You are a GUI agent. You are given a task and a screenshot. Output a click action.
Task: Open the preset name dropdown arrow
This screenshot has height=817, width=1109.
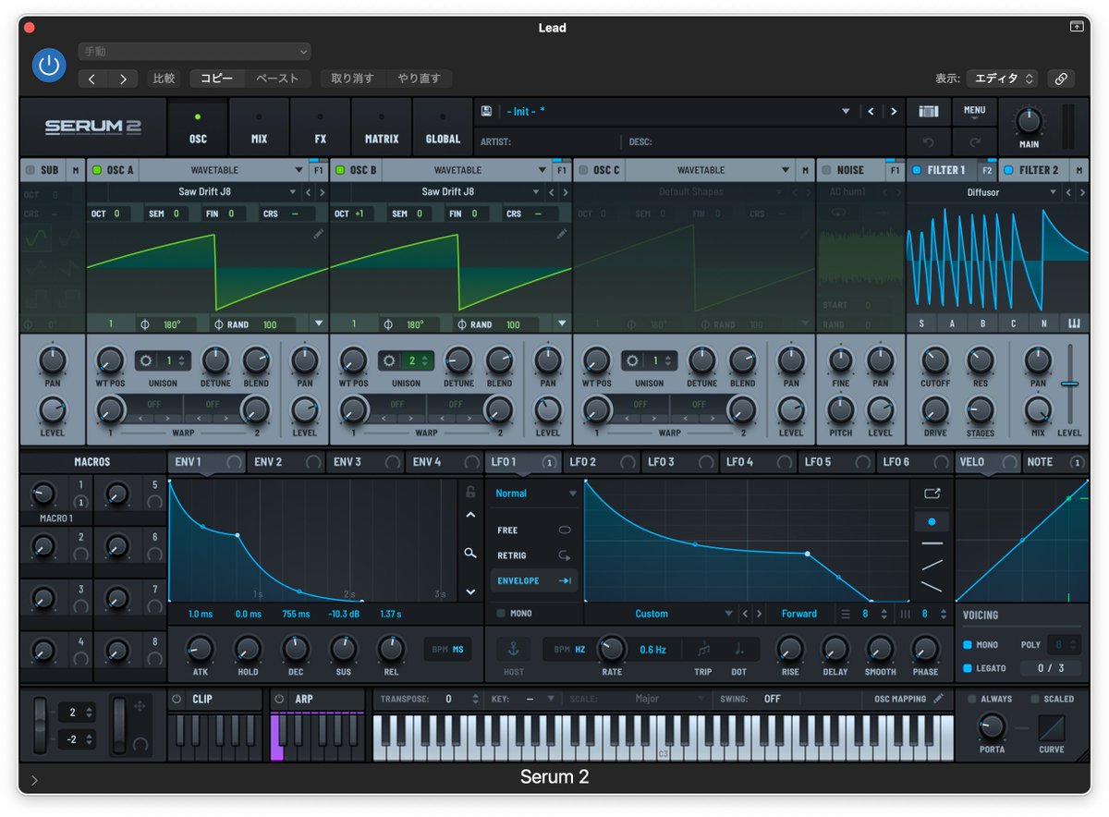[845, 112]
